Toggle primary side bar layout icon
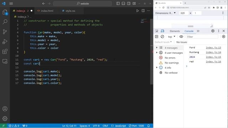This screenshot has height=128, width=228. 118,4
